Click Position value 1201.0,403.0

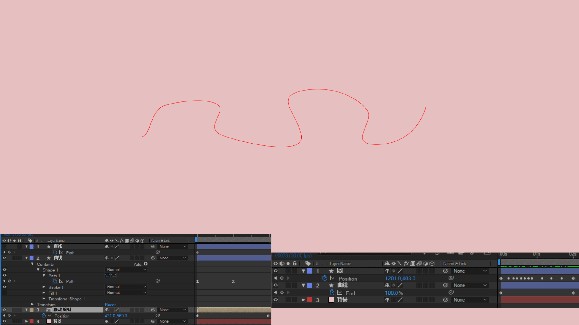400,278
